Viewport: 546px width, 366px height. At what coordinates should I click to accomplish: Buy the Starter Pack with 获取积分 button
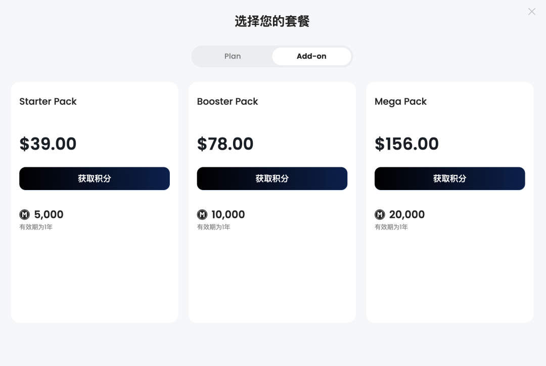pos(95,178)
